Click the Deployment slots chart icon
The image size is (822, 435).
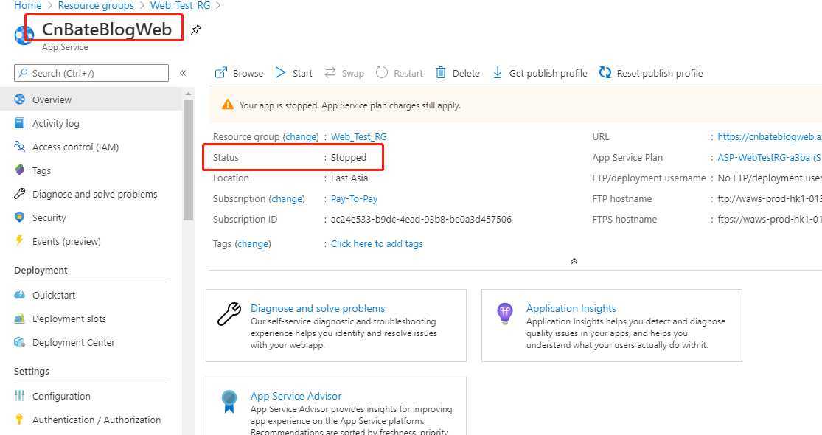click(19, 319)
